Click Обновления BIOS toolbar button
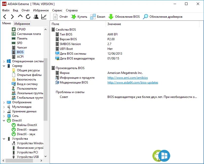This screenshot has width=204, height=164. click(124, 17)
